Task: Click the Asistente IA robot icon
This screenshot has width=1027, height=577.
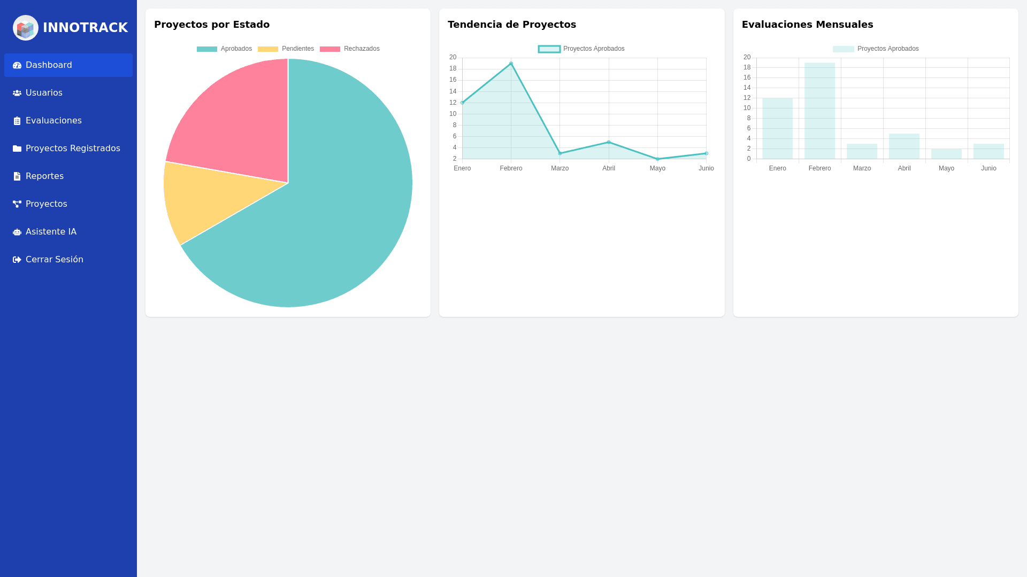Action: point(17,232)
